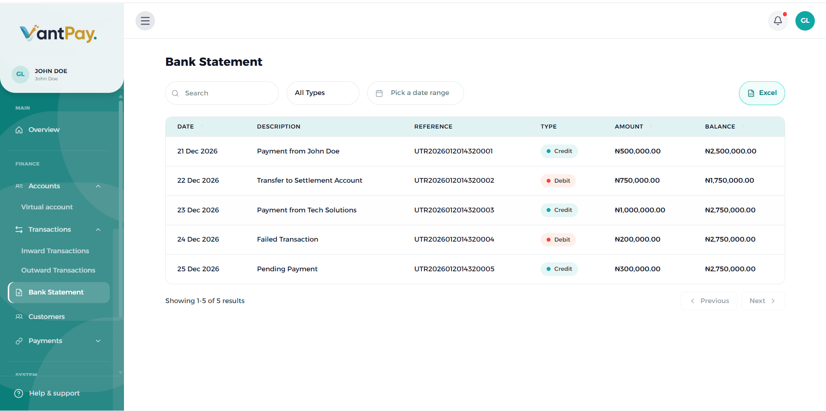Export statement using the Excel button
826x411 pixels.
pos(761,93)
